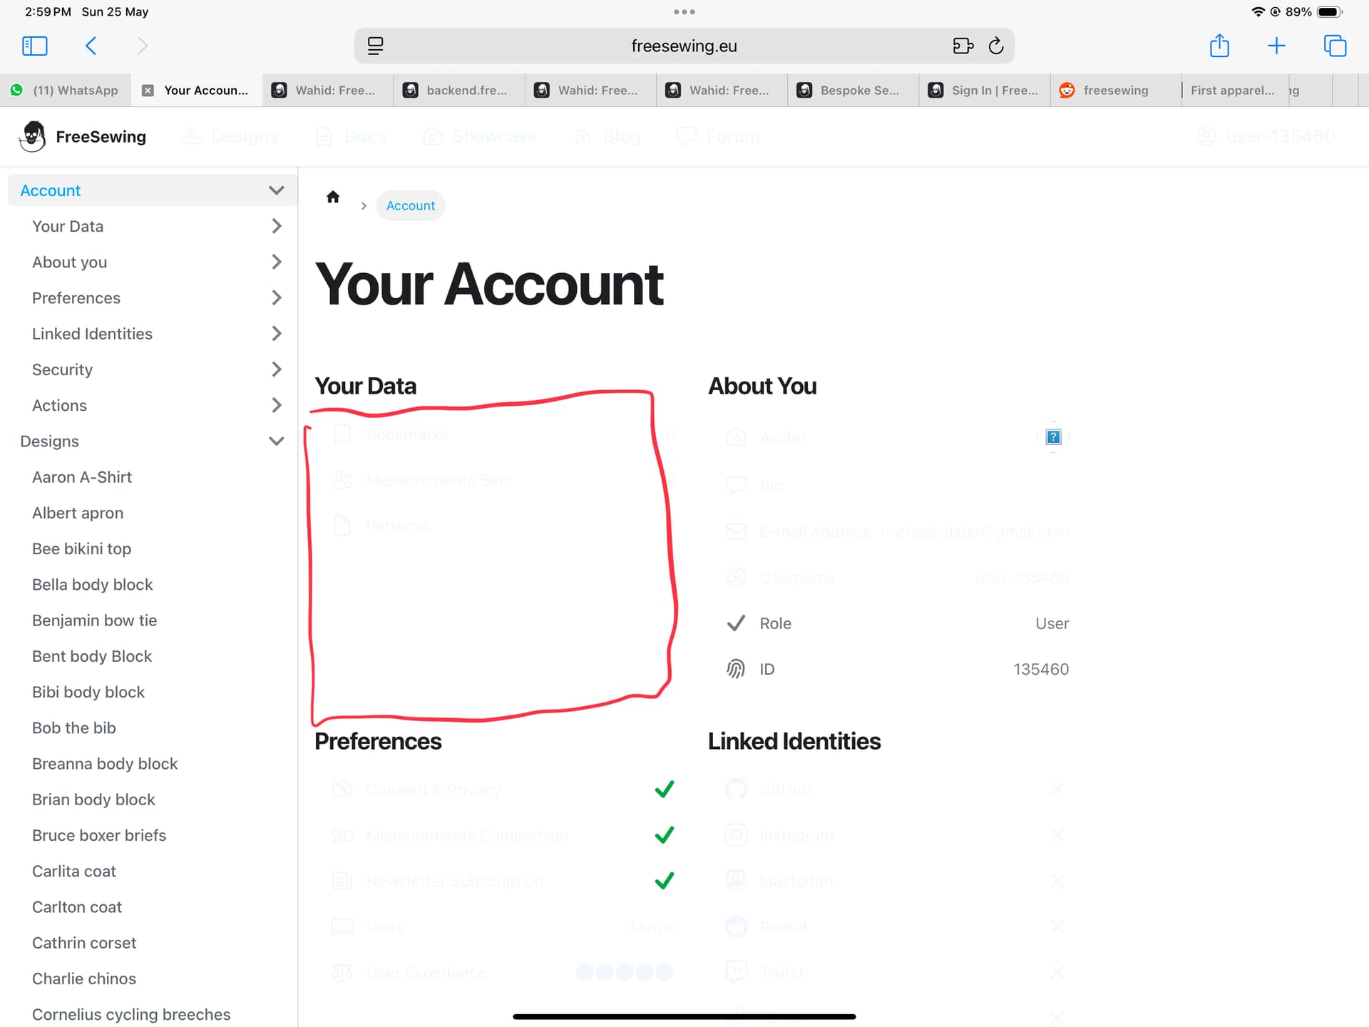Open Aaron A-Shirt design
This screenshot has height=1027, width=1369.
click(82, 477)
